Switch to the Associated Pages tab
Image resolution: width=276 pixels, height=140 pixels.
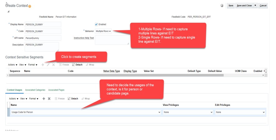point(56,90)
